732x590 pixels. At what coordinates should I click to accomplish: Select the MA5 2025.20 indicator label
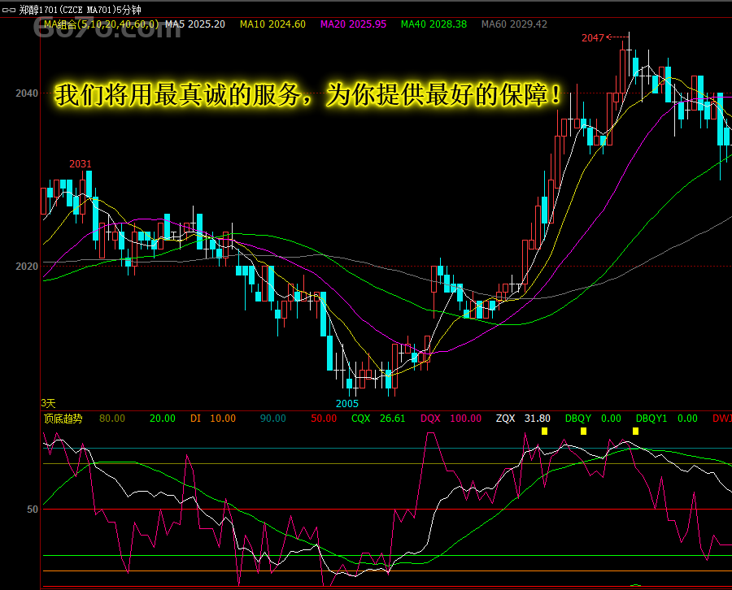195,24
